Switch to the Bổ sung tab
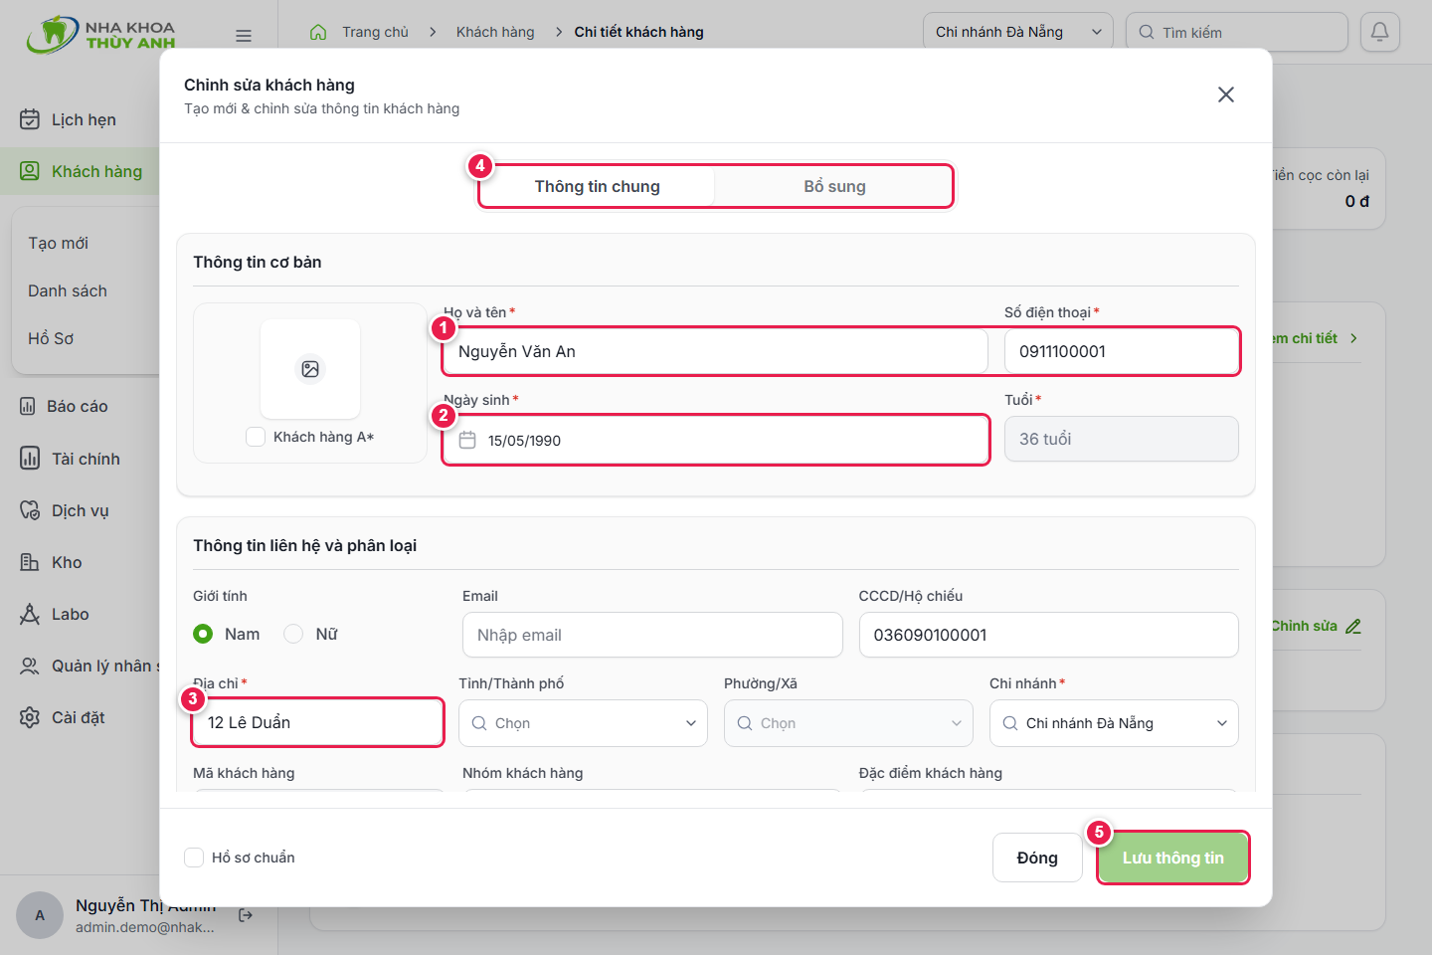 tap(834, 186)
